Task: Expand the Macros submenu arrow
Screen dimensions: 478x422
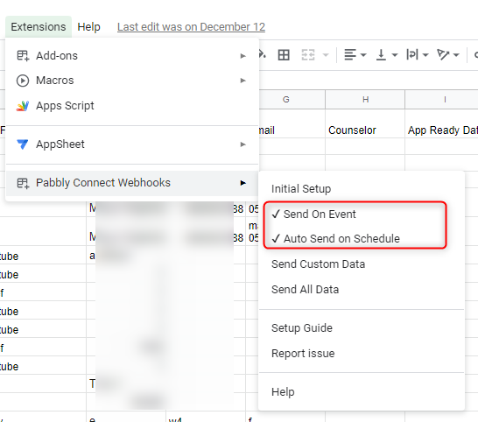Action: pos(243,81)
